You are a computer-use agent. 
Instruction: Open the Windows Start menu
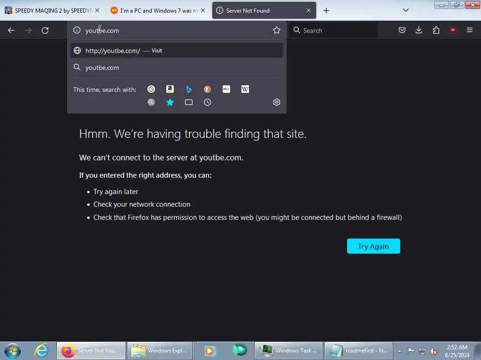(13, 351)
